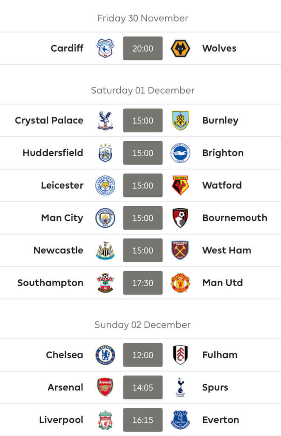
Task: Click the Sunday 02 December header
Action: click(143, 325)
